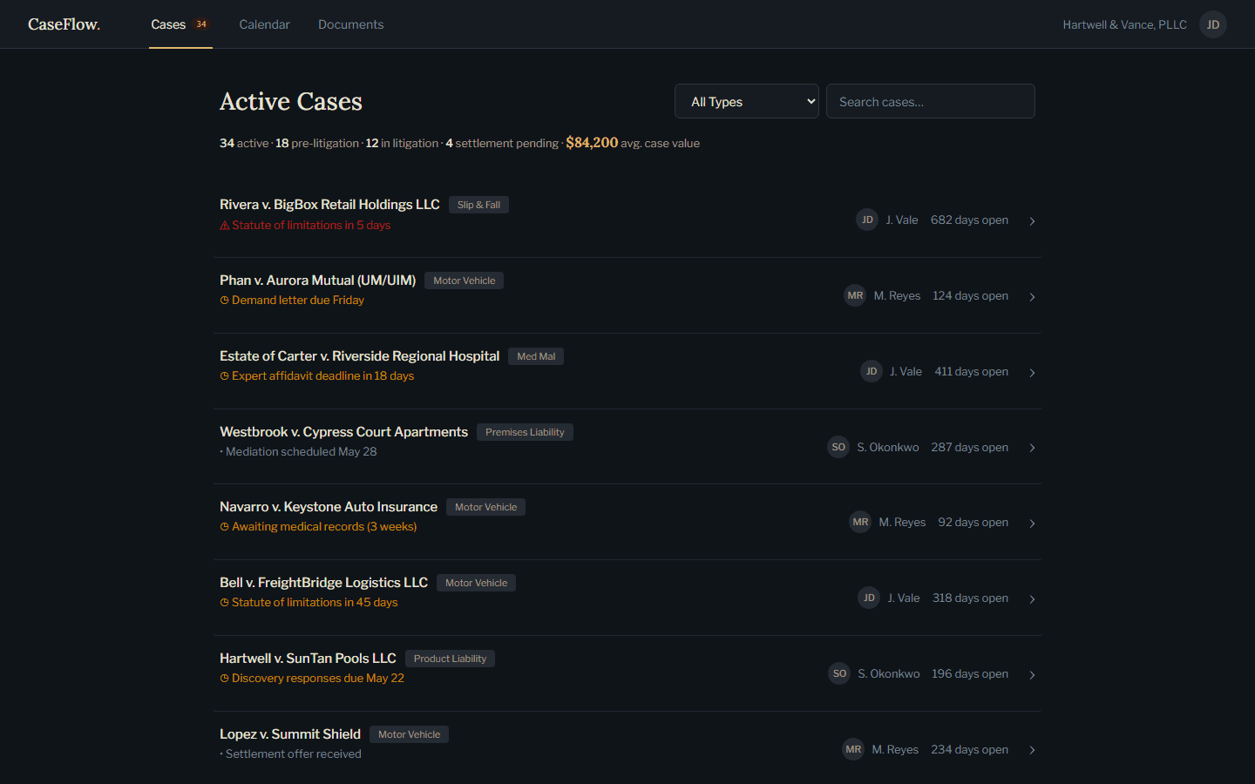
Task: Click the warning icon beside statute in 5 days
Action: tap(224, 225)
